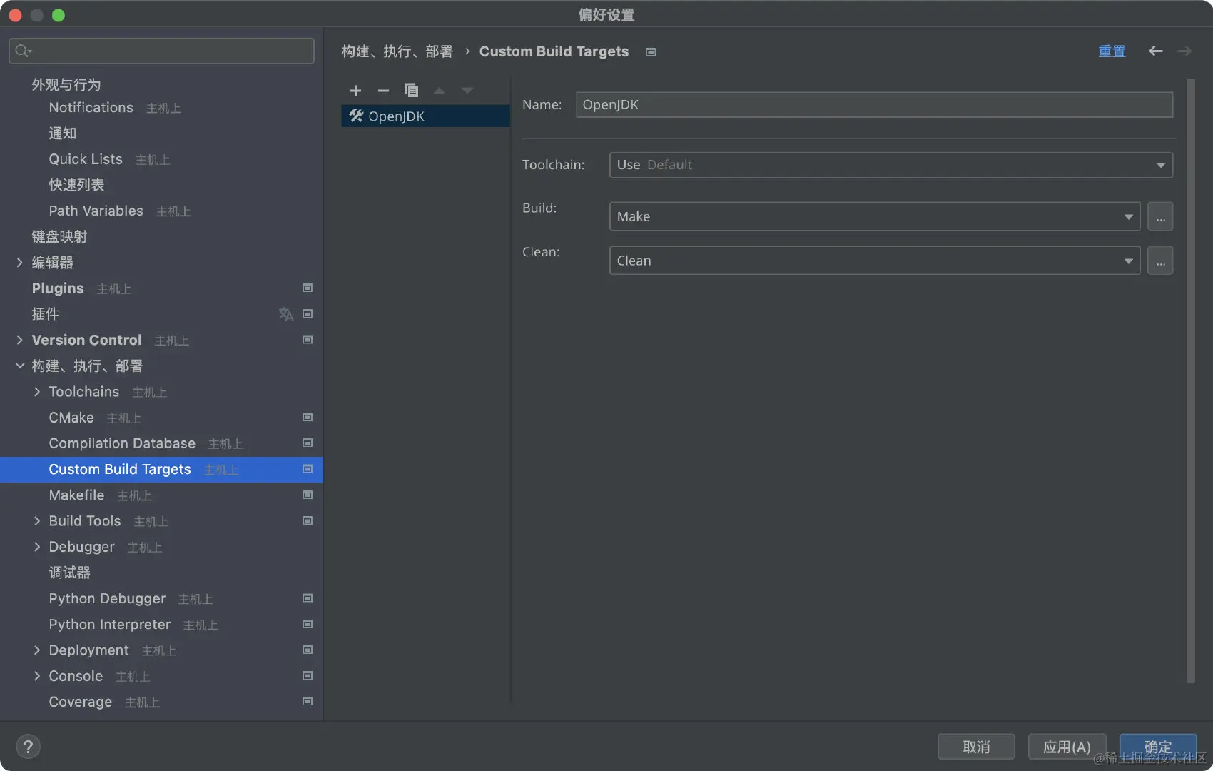This screenshot has height=771, width=1213.
Task: Click the breadcrumb project-level settings icon
Action: coord(651,52)
